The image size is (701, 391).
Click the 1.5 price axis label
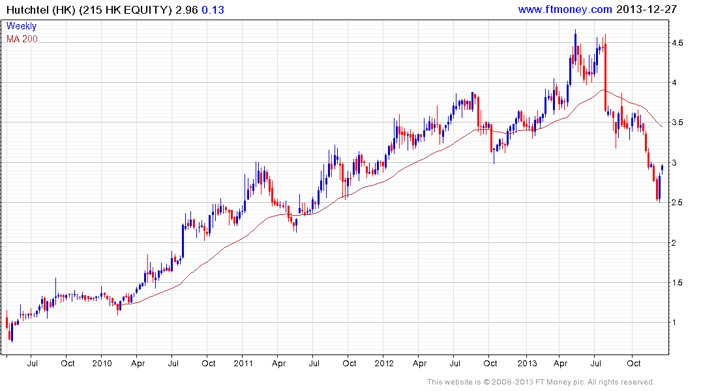coord(677,282)
